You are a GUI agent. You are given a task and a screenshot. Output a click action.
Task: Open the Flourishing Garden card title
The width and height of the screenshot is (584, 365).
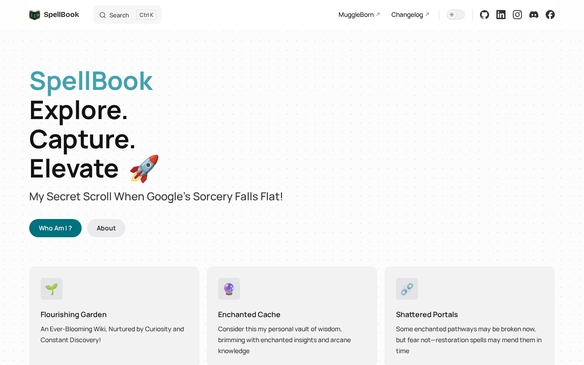[x=73, y=314]
